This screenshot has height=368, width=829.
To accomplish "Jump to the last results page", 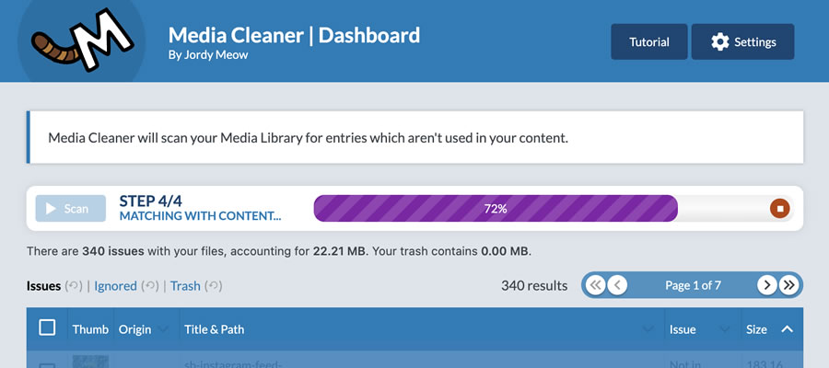I will 788,285.
